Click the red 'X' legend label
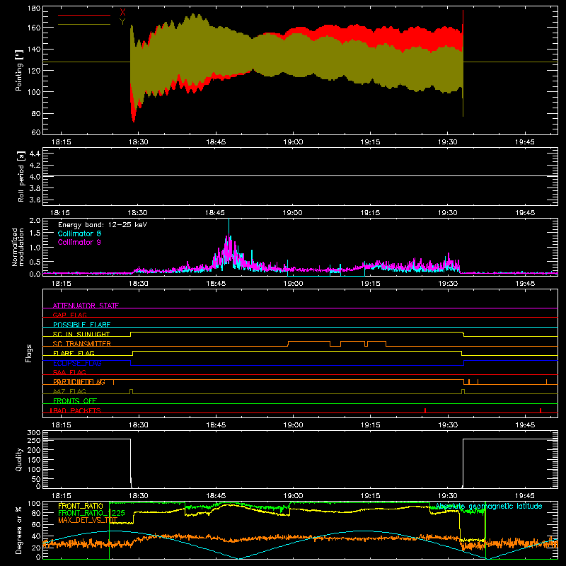This screenshot has height=566, width=566. point(122,13)
